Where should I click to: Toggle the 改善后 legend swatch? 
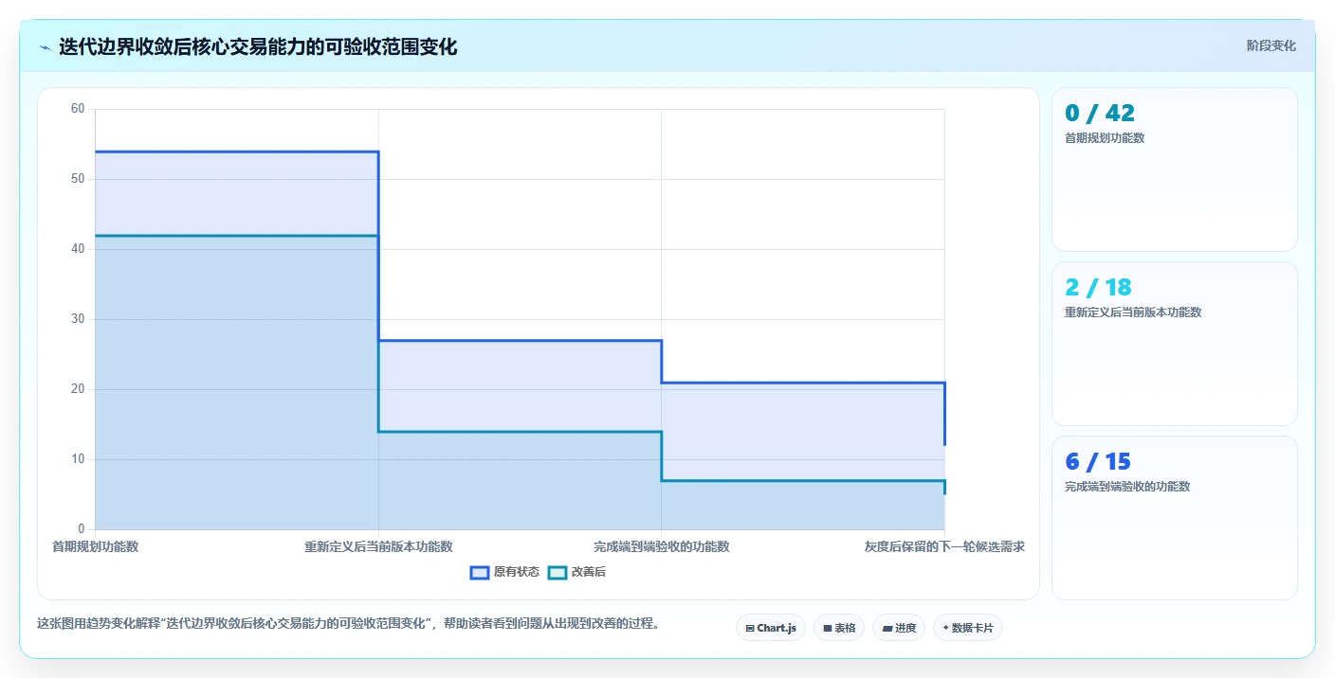(x=558, y=572)
